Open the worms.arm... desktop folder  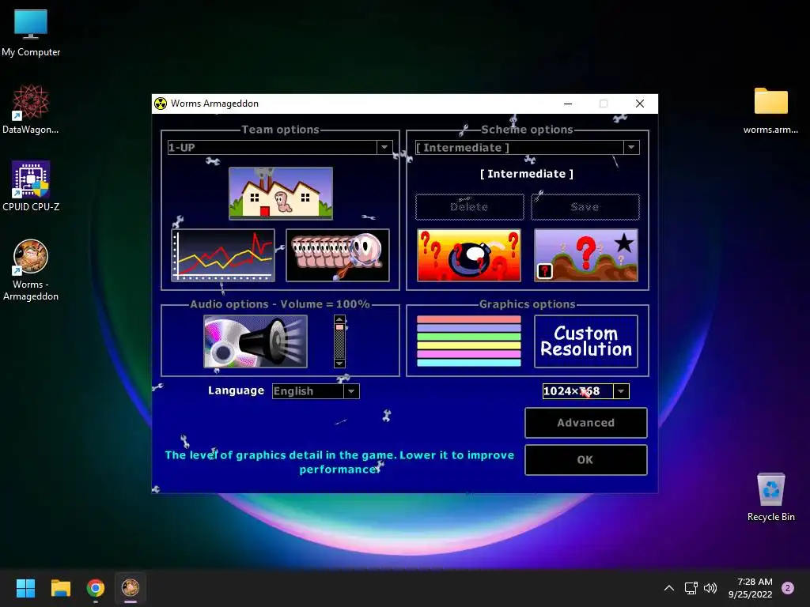(770, 111)
